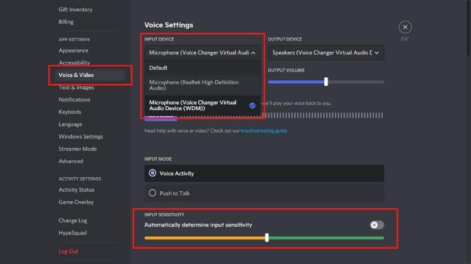The width and height of the screenshot is (471, 264).
Task: Open Windows Settings page
Action: coord(81,137)
